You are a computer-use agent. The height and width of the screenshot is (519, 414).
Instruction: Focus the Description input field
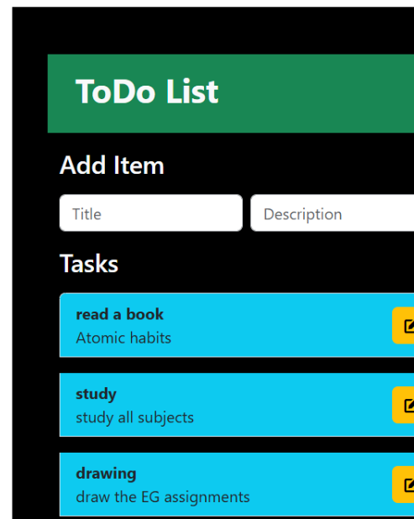[x=333, y=212]
